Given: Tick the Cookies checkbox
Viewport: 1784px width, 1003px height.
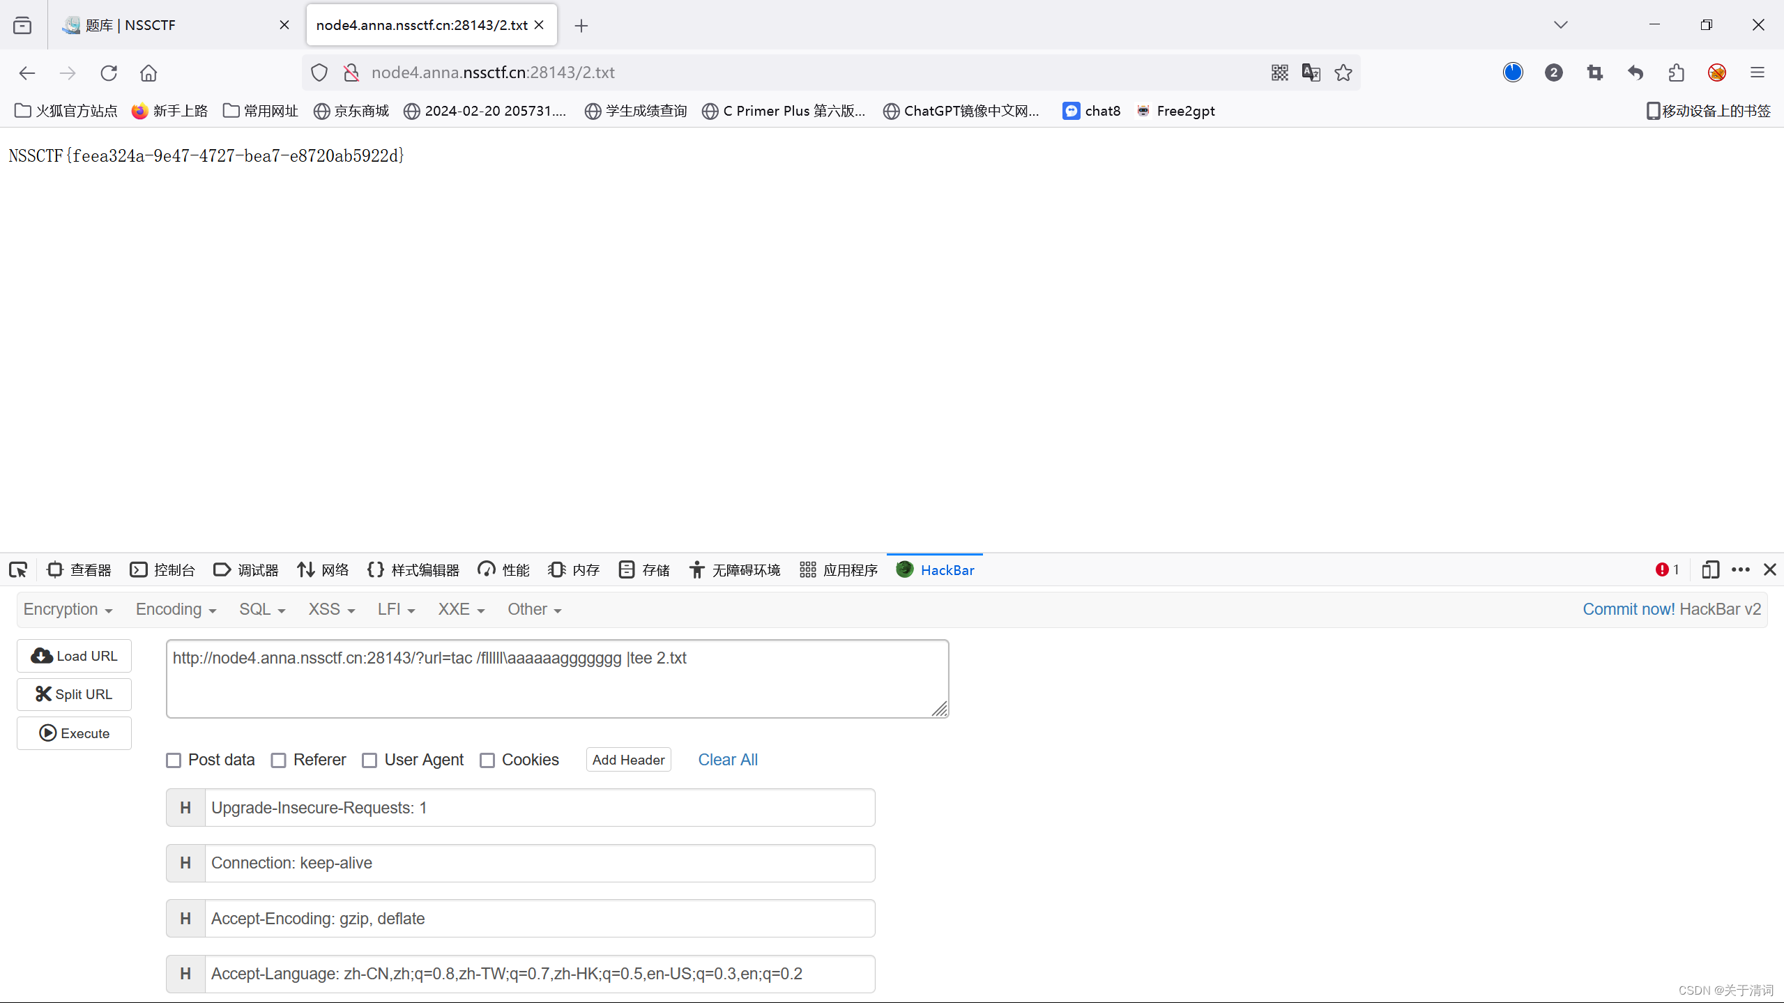Looking at the screenshot, I should pos(487,760).
